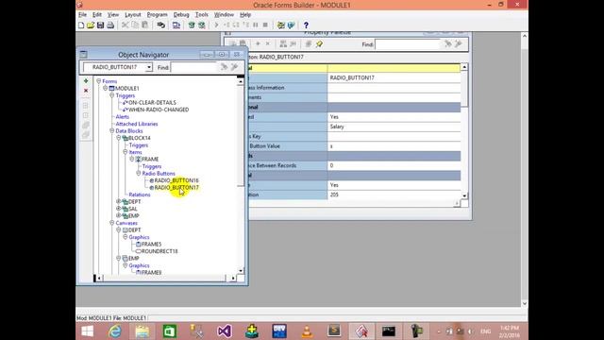Collapse the MODULE1 node
The image size is (604, 340).
[x=105, y=88]
